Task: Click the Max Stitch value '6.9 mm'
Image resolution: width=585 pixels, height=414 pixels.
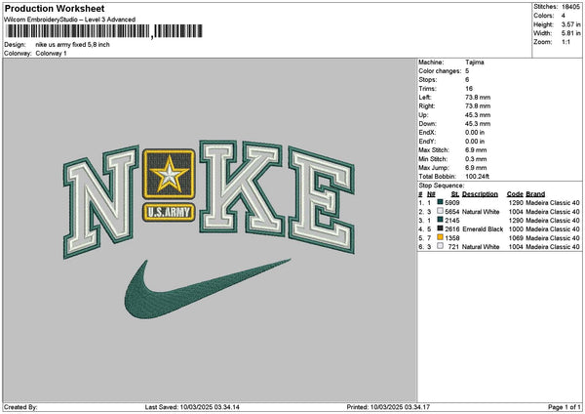Action: (x=476, y=150)
